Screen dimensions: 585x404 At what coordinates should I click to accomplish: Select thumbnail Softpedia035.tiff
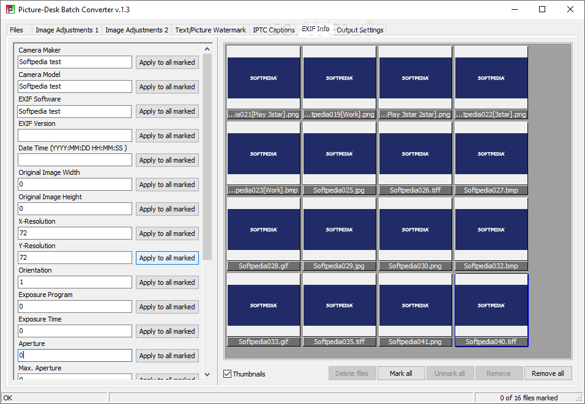(x=340, y=310)
